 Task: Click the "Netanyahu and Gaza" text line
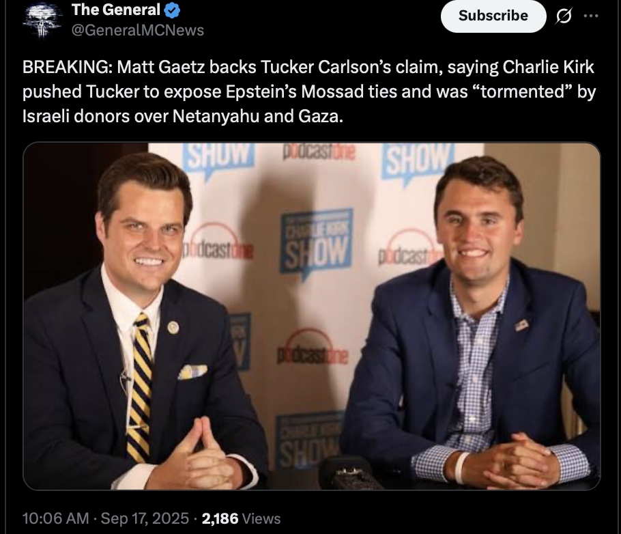click(x=182, y=116)
